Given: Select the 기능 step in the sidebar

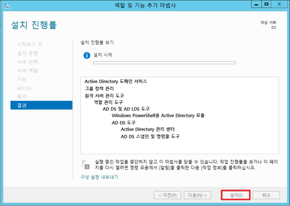Looking at the screenshot, I should (x=21, y=79).
